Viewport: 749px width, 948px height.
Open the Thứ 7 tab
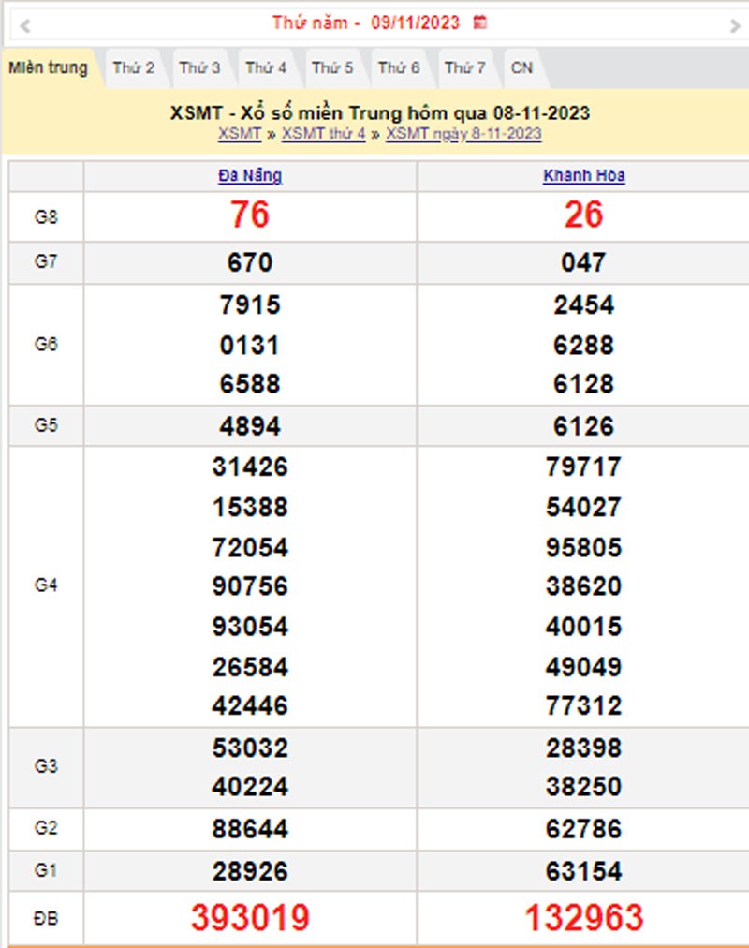point(465,67)
